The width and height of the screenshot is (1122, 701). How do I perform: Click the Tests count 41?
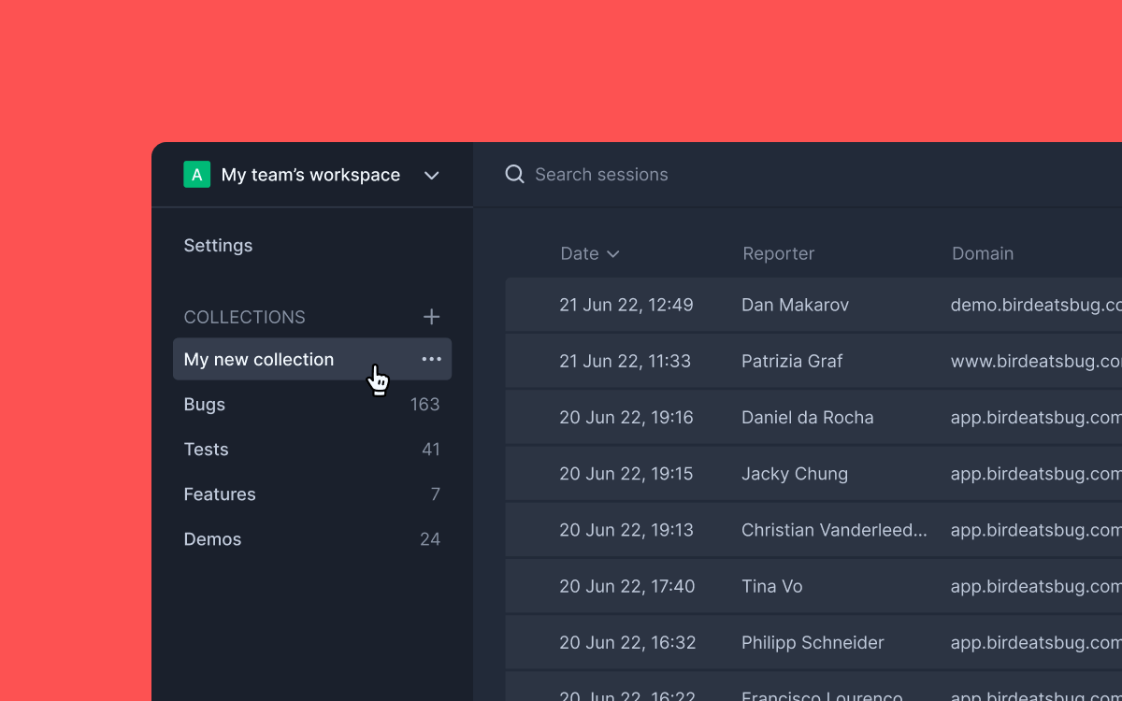pos(431,450)
